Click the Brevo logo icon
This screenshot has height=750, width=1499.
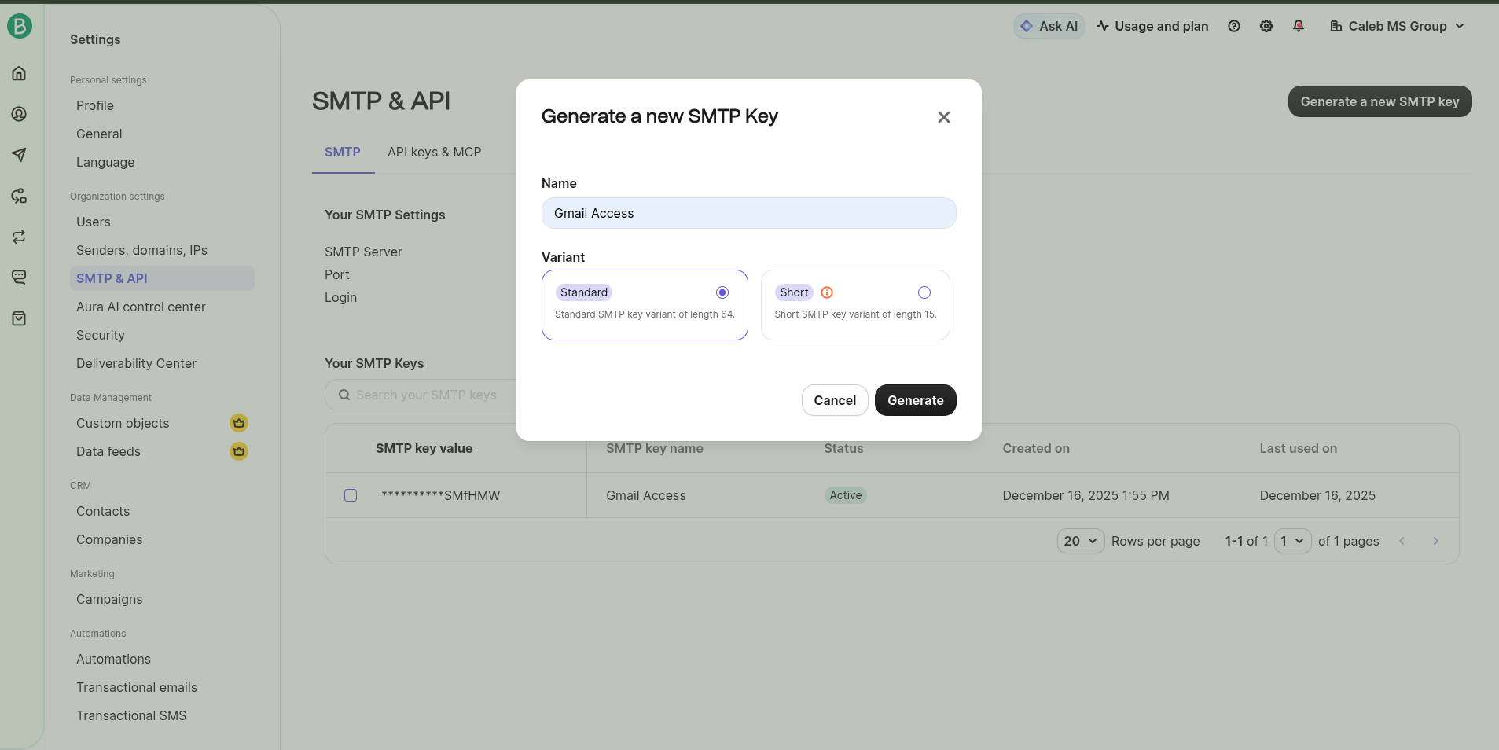[x=20, y=26]
